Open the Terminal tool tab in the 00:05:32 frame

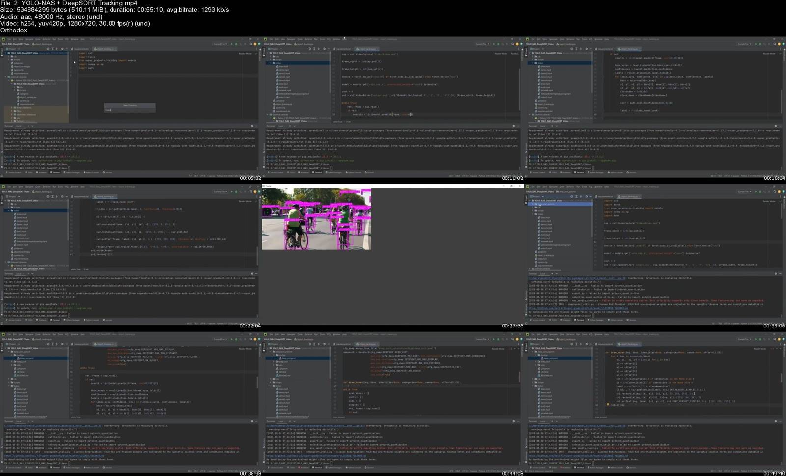click(x=55, y=172)
